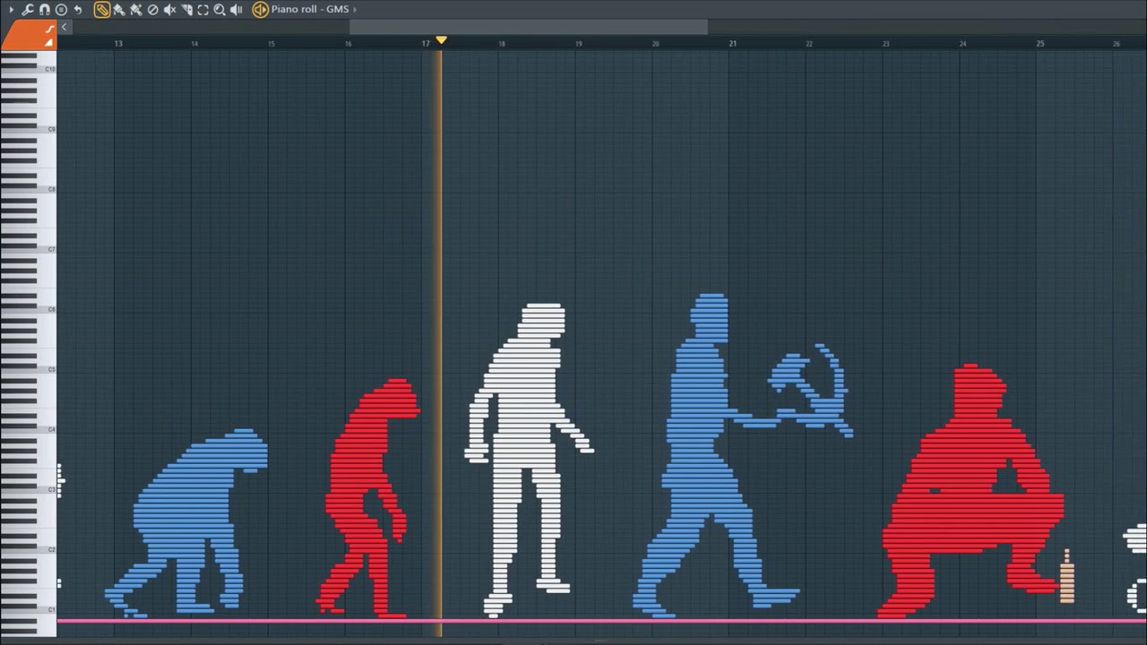Click the stamp chord tool icon
1147x645 pixels.
(x=61, y=9)
